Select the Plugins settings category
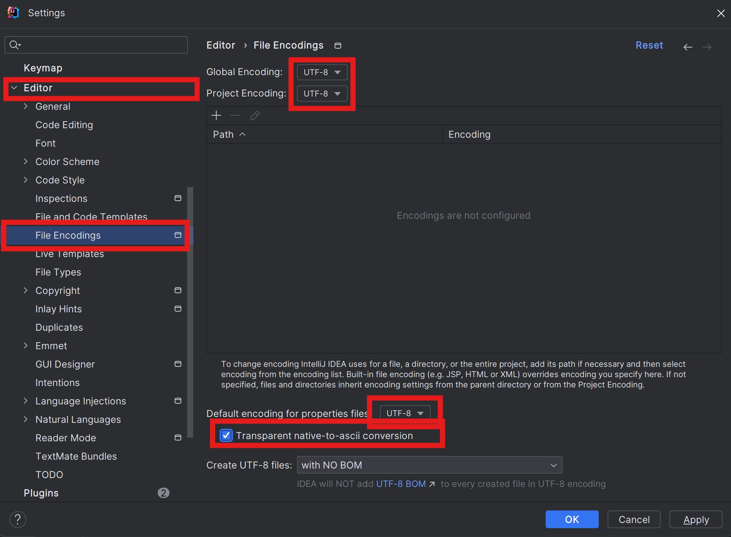The height and width of the screenshot is (537, 731). click(41, 493)
